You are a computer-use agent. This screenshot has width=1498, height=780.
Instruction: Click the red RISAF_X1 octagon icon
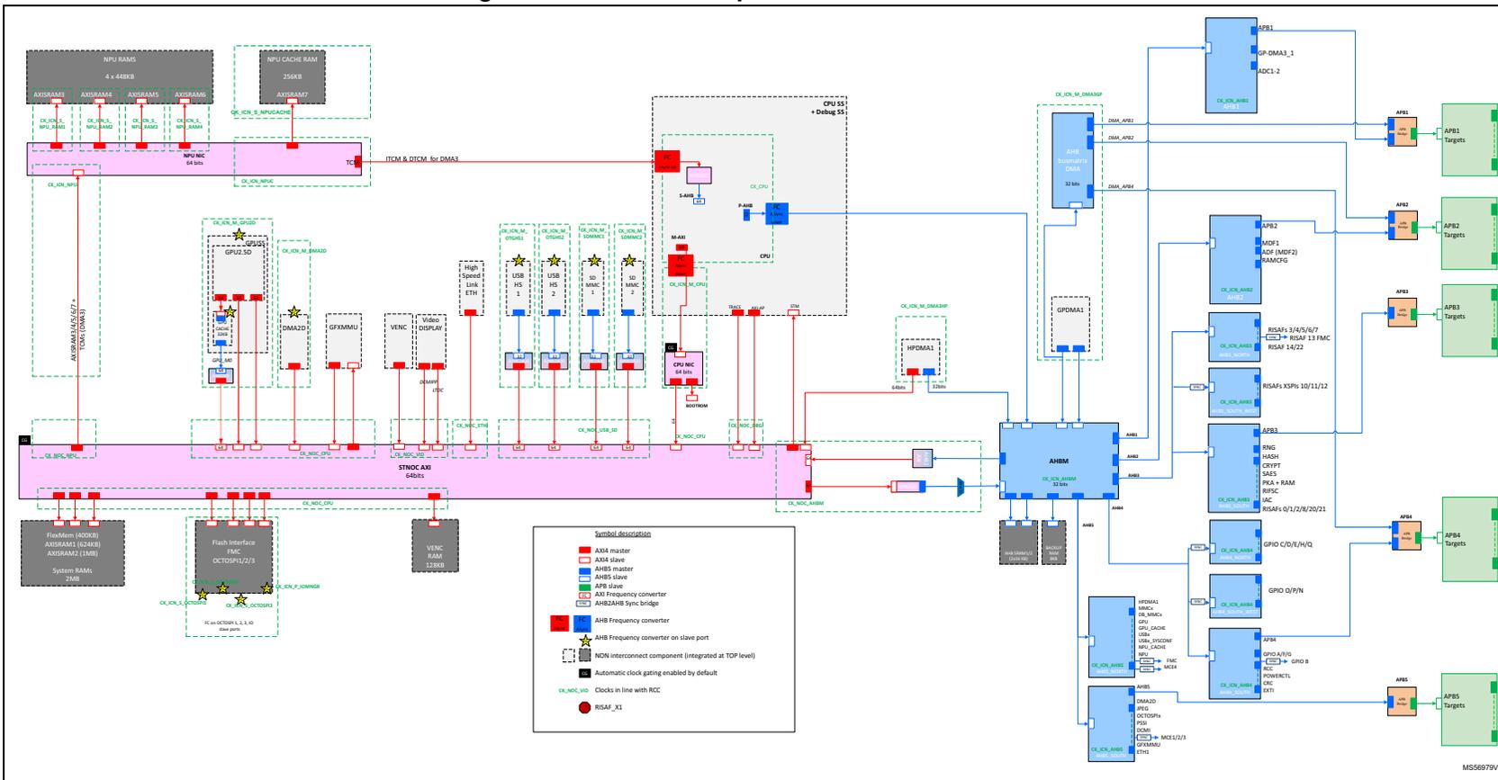(584, 707)
